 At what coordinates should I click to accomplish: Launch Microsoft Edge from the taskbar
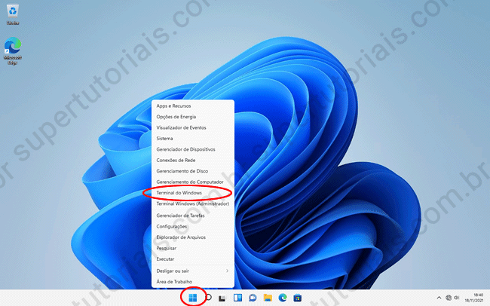tap(283, 298)
